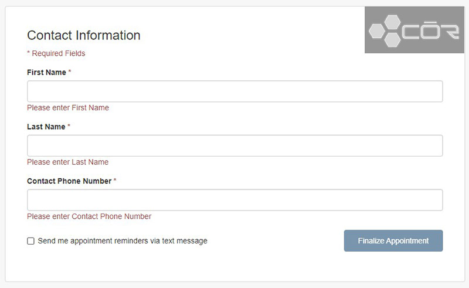Click the asterisk after Contact Phone Number
The width and height of the screenshot is (469, 288).
pos(115,180)
